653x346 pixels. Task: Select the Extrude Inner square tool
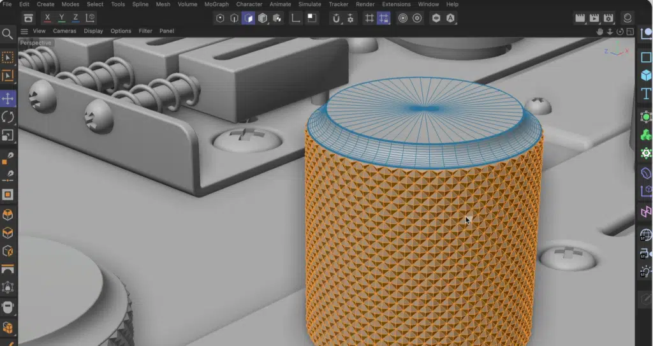tap(8, 194)
